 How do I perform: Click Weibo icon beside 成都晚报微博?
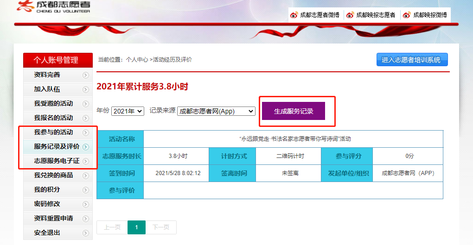(407, 15)
